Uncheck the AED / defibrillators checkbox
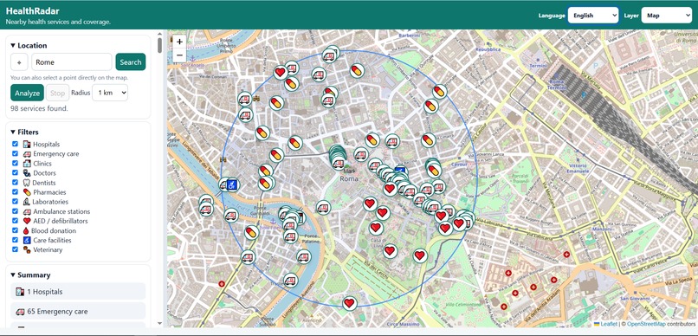 15,221
